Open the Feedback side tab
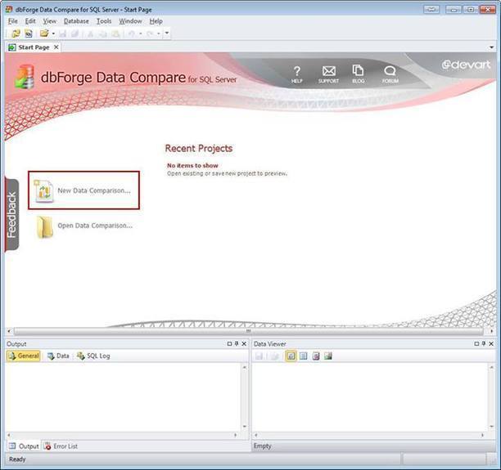 11,214
